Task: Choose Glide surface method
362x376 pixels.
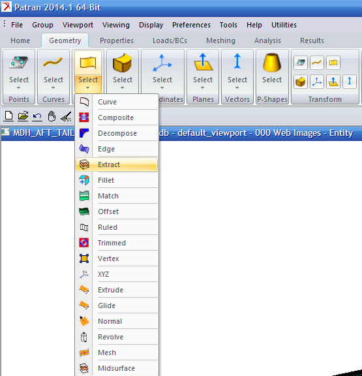Action: point(117,305)
